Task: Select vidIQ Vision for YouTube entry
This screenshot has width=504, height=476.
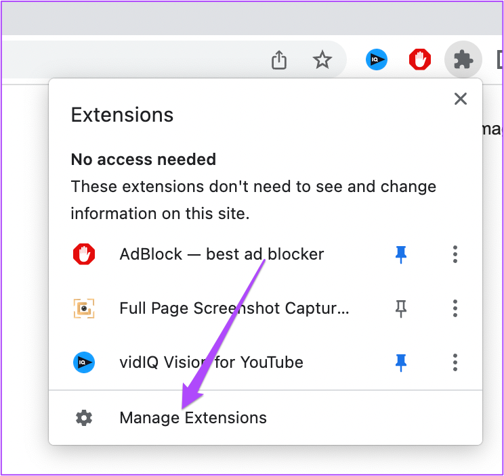Action: [x=211, y=362]
